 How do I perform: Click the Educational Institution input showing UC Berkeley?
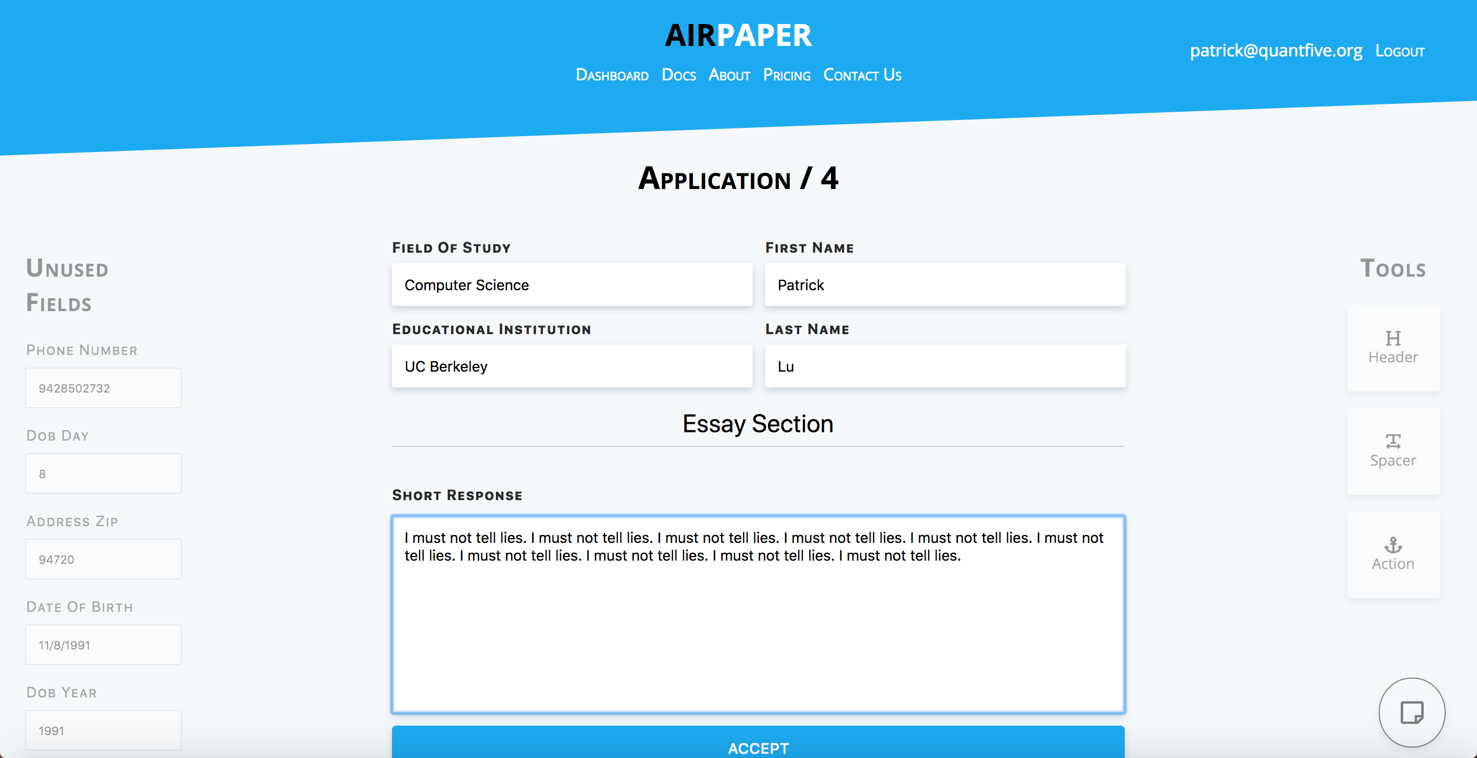click(x=572, y=366)
